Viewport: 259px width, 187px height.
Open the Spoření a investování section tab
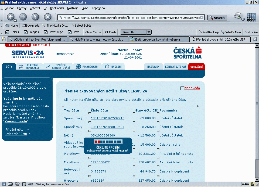(58, 66)
